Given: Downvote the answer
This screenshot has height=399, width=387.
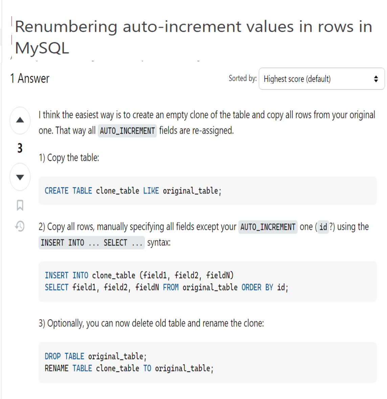Looking at the screenshot, I should pyautogui.click(x=20, y=177).
